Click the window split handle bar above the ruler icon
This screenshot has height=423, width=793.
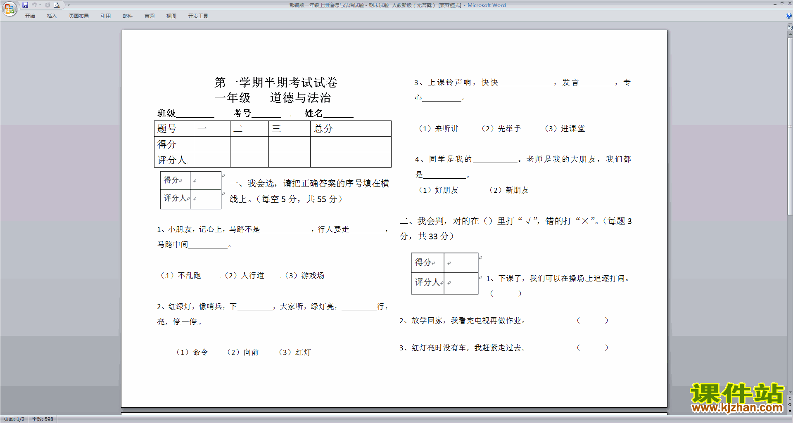point(790,24)
